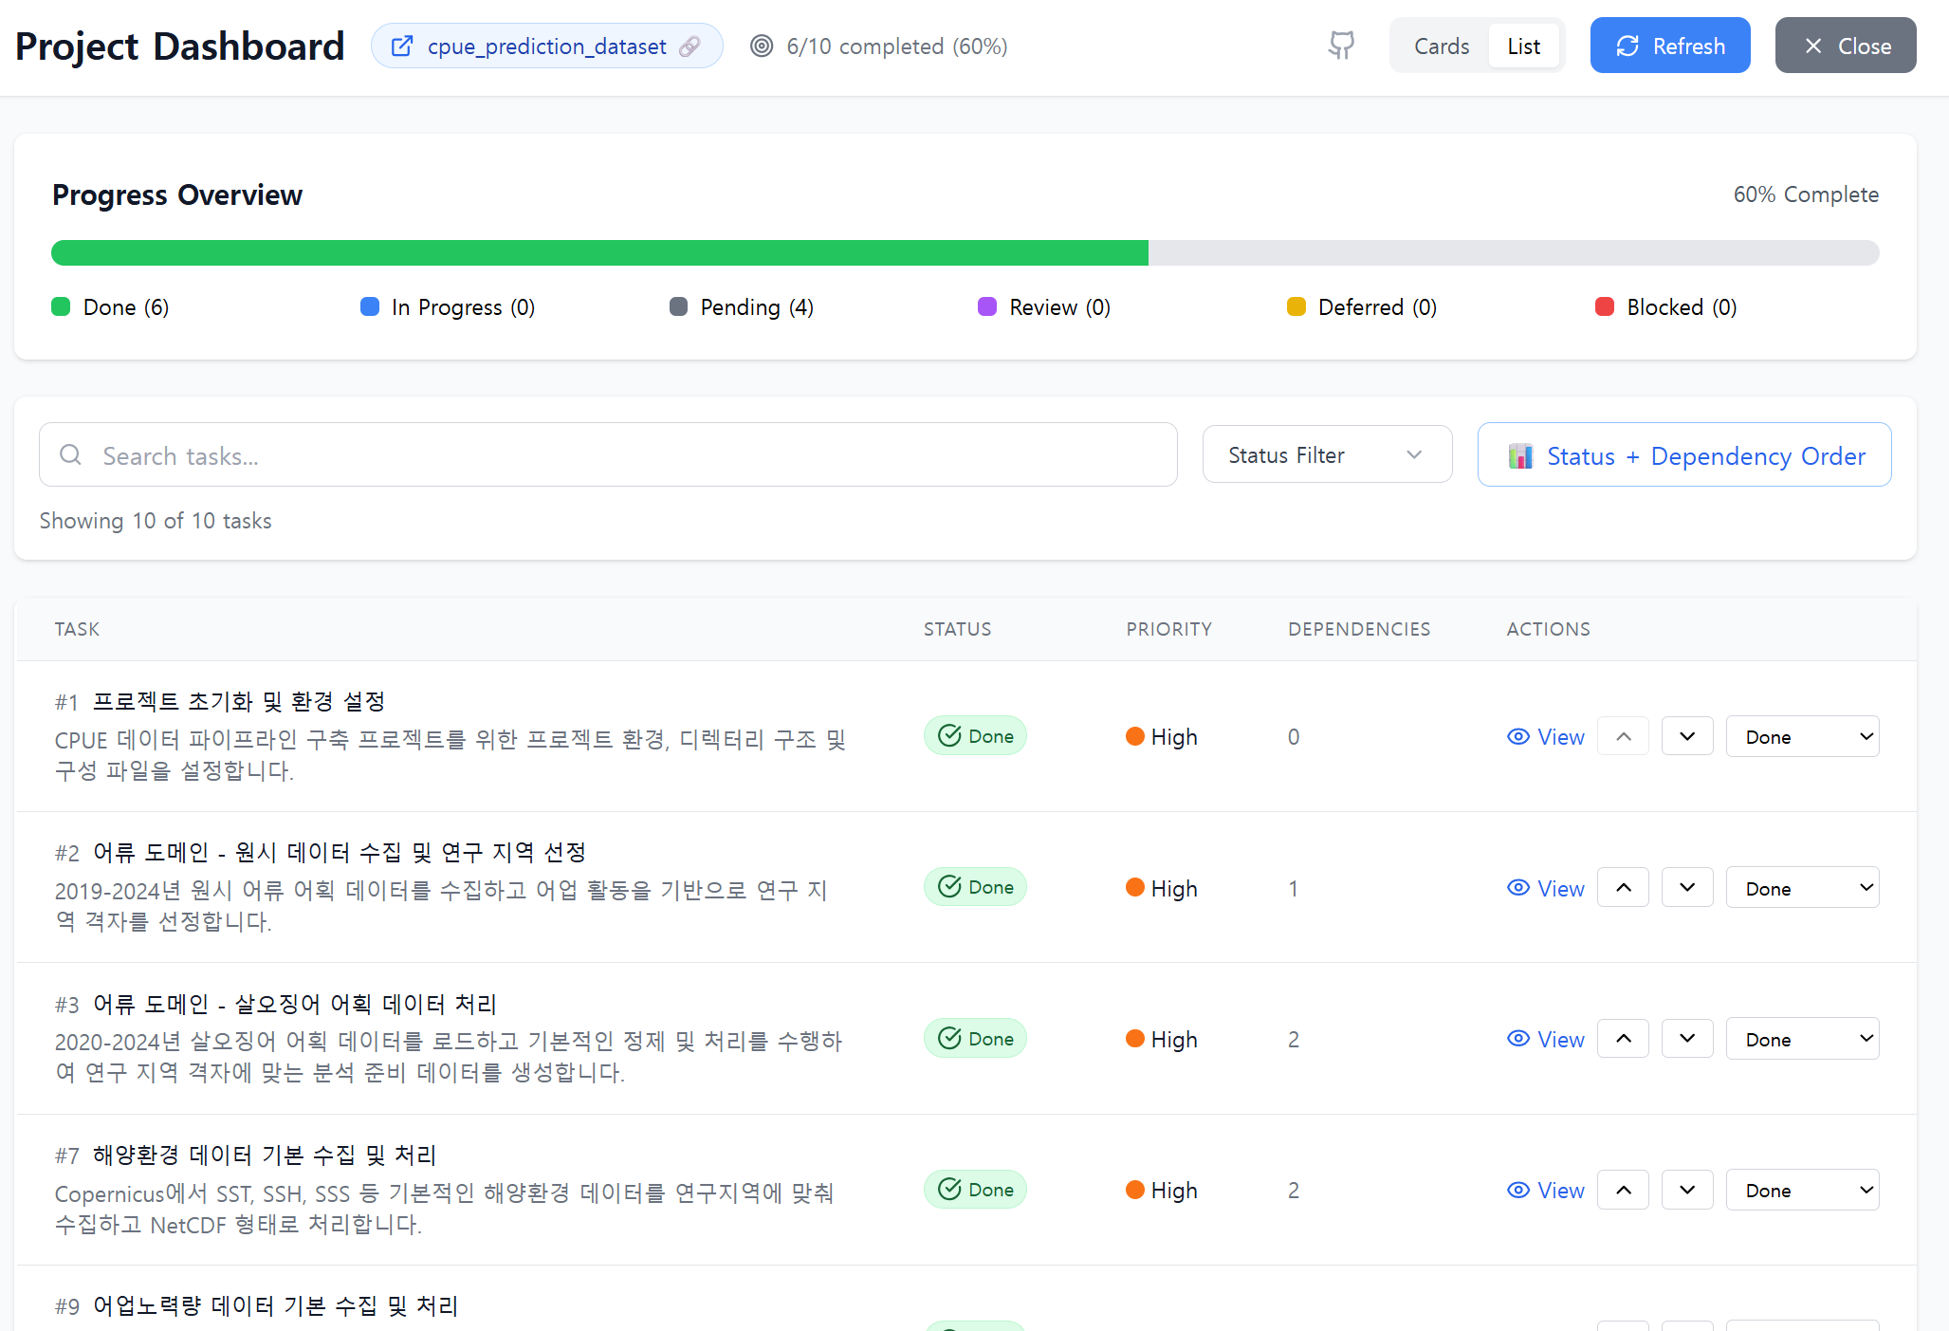1949x1331 pixels.
Task: Click the blue In Progress (0) legend swatch
Action: pos(370,306)
